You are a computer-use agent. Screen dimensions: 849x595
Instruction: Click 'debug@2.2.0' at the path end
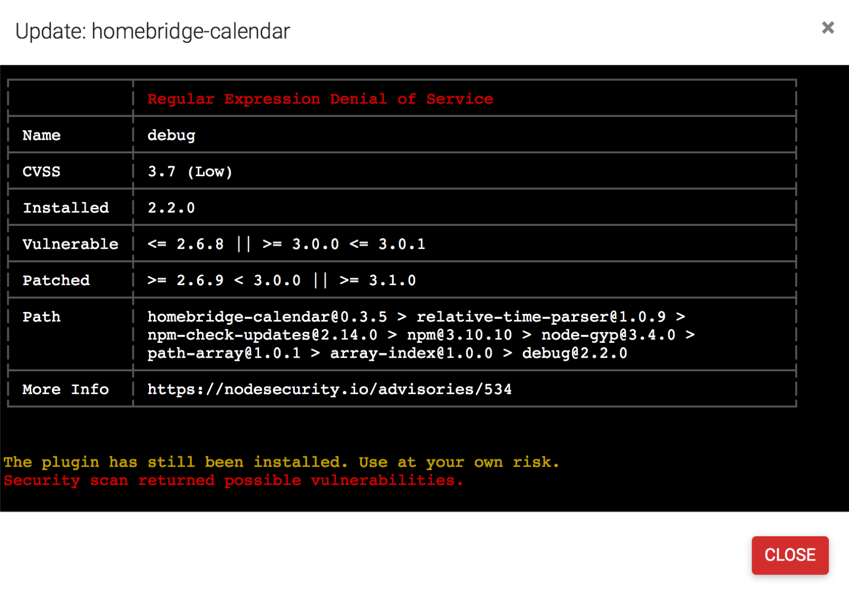pyautogui.click(x=574, y=353)
